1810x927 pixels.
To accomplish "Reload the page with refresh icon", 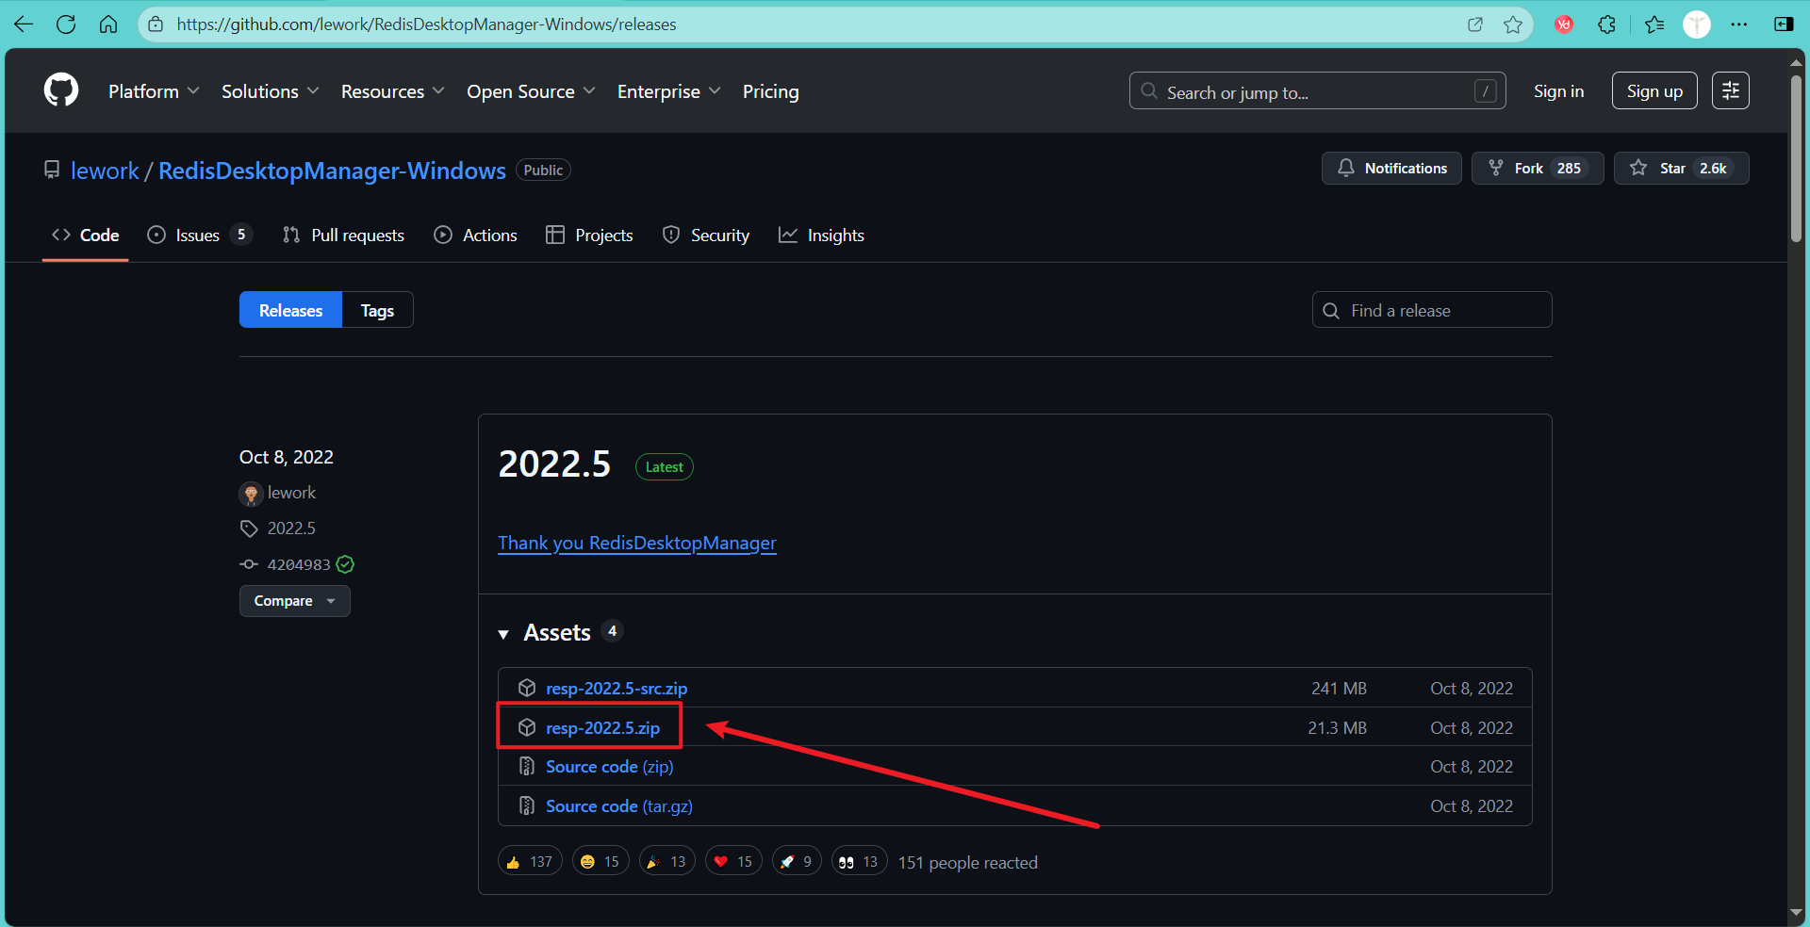I will (66, 24).
